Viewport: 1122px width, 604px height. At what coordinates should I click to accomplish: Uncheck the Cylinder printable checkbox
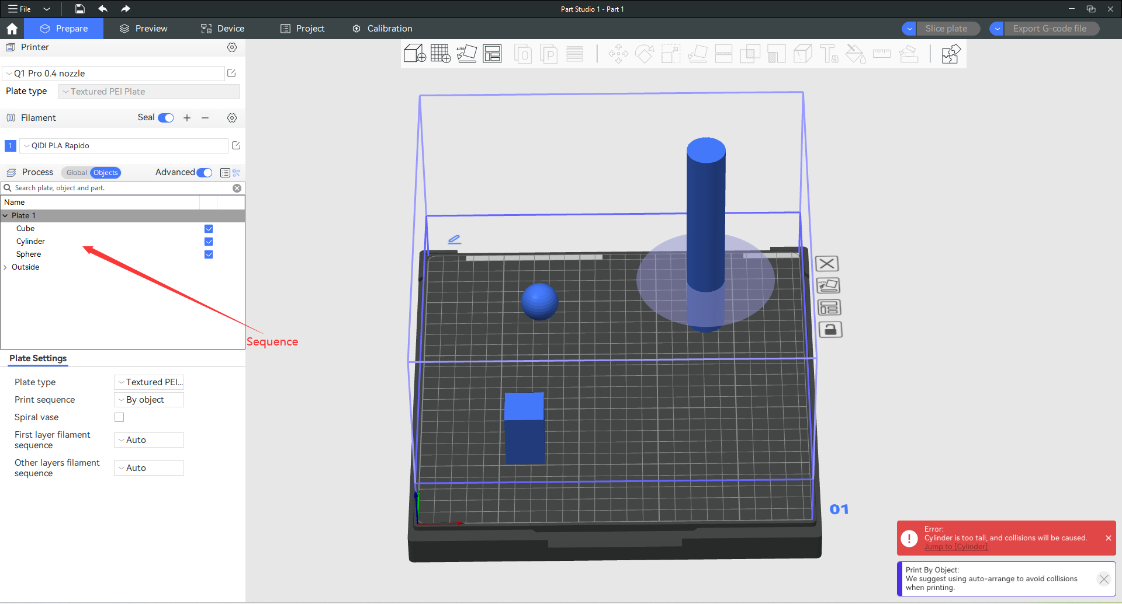[209, 242]
